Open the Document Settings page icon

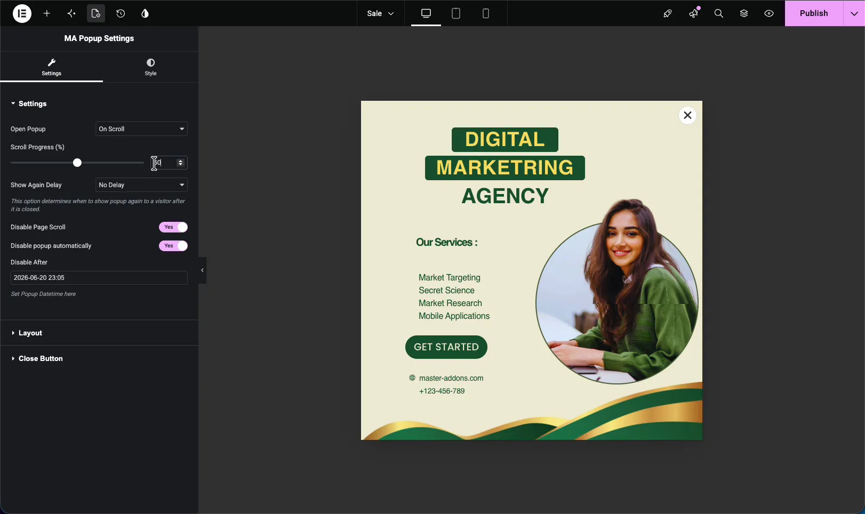click(96, 13)
